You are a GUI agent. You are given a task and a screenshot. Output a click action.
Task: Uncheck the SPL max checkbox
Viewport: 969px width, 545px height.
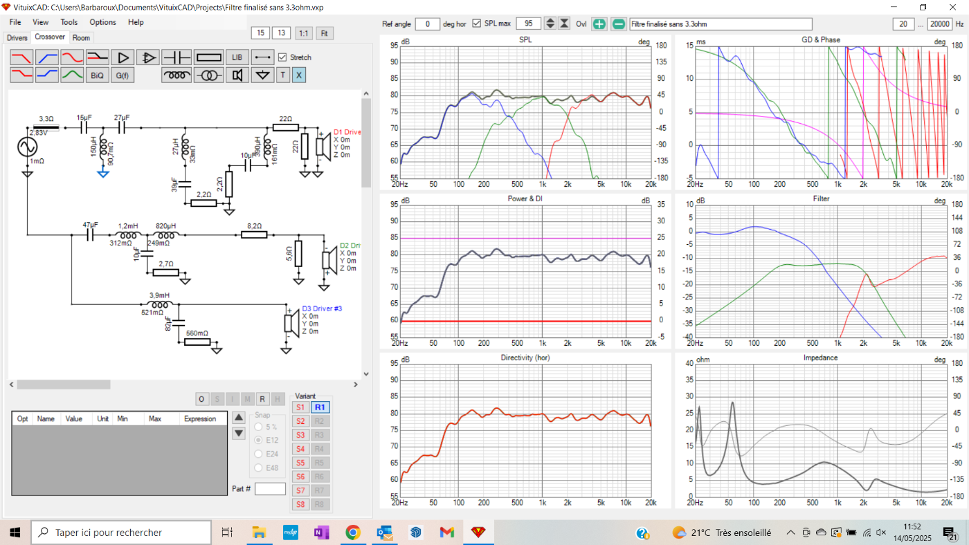(476, 24)
